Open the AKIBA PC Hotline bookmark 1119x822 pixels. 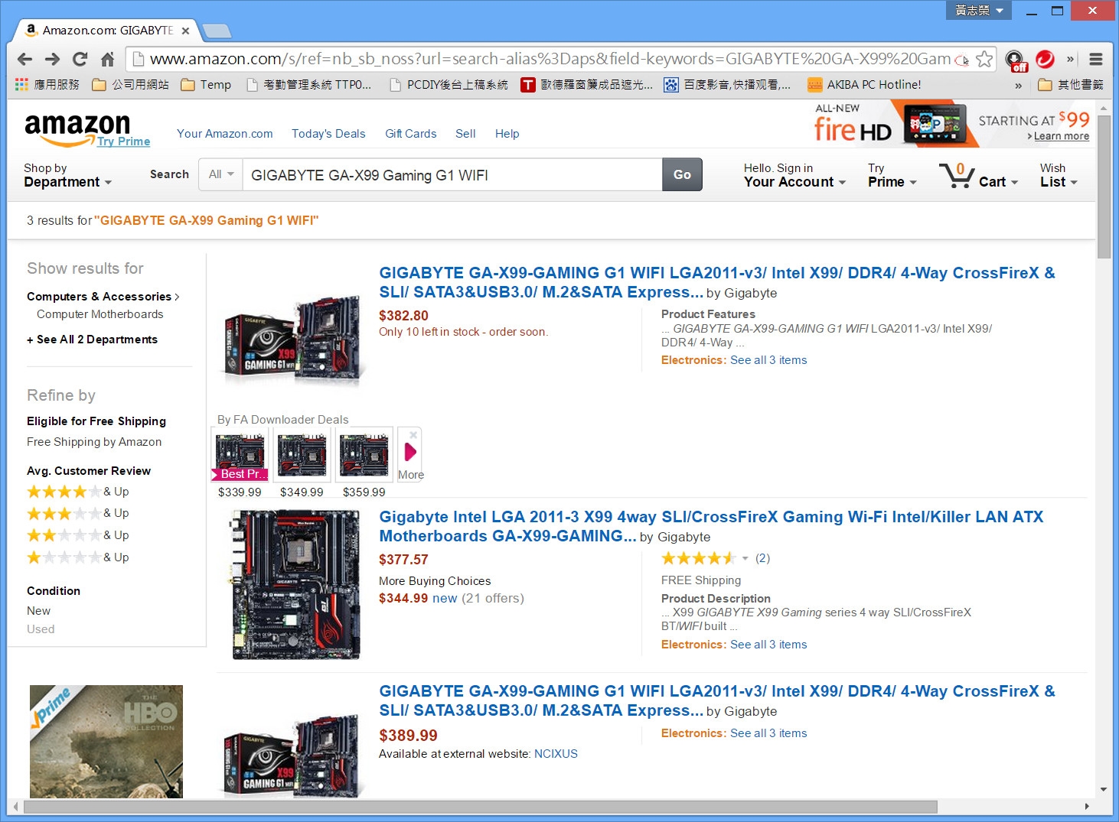864,85
